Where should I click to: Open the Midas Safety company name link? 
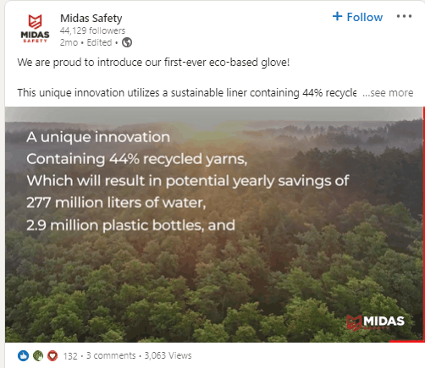91,19
